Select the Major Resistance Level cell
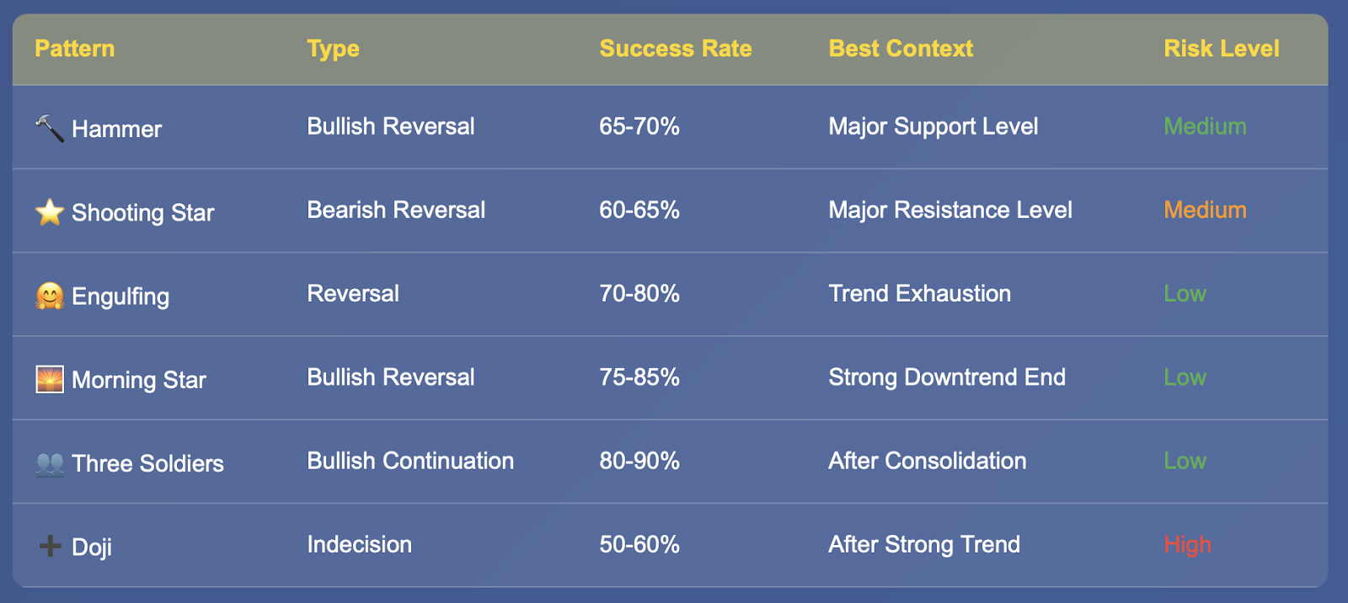The height and width of the screenshot is (603, 1348). pyautogui.click(x=950, y=210)
